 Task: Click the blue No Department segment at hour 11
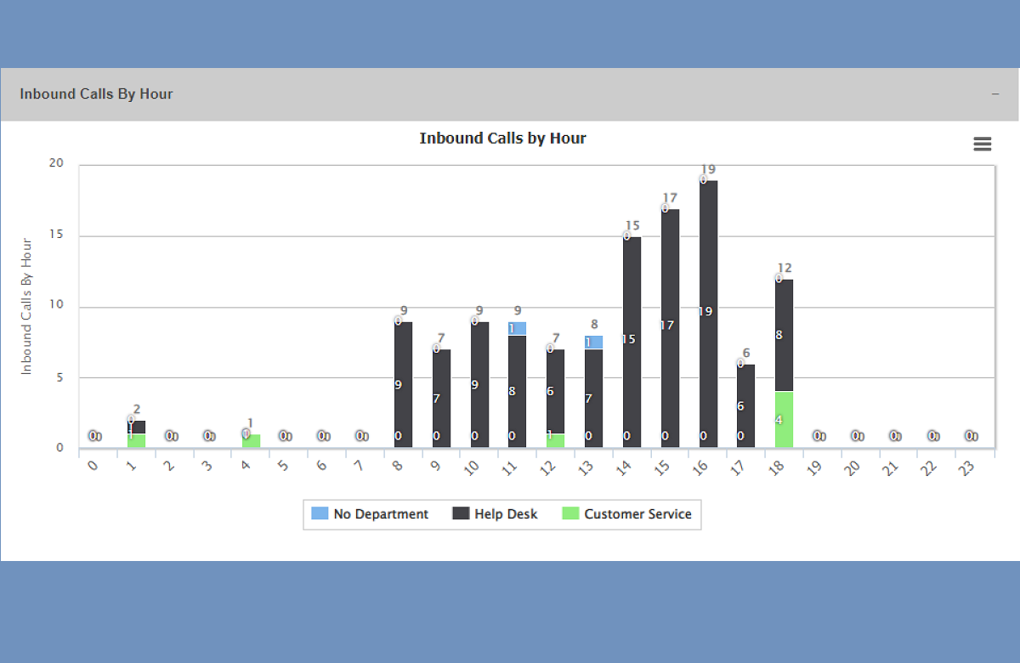(x=517, y=328)
